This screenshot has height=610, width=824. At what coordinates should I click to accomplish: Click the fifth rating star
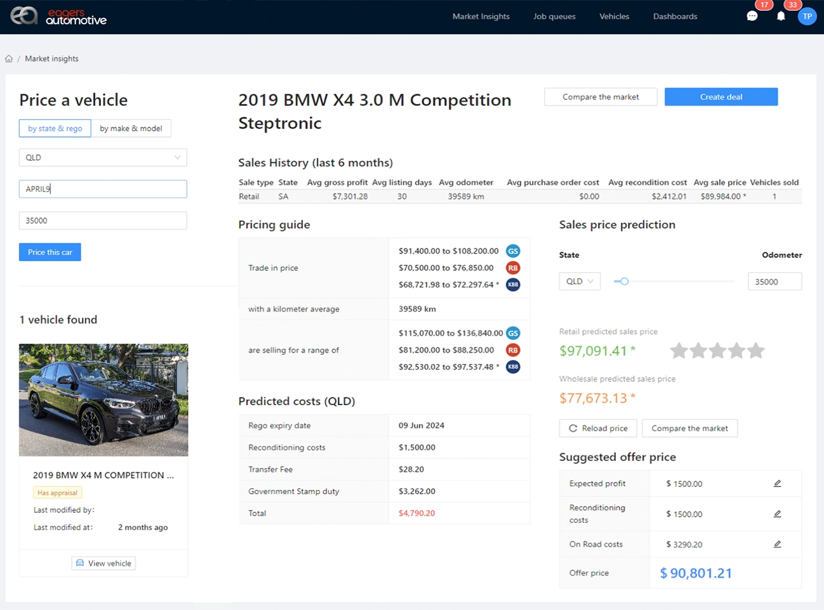point(755,350)
